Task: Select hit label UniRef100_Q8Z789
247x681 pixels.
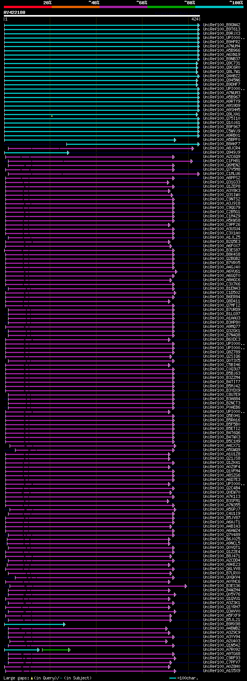Action: (x=222, y=352)
